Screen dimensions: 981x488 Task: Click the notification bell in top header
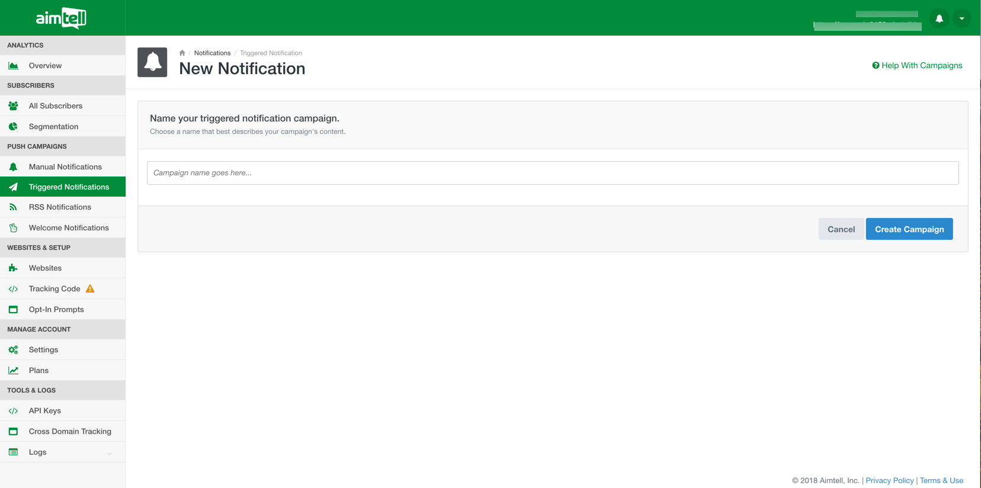click(939, 18)
